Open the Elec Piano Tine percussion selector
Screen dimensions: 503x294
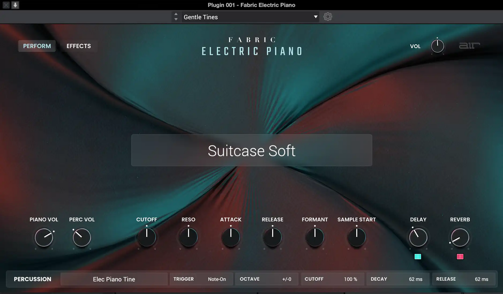point(114,279)
